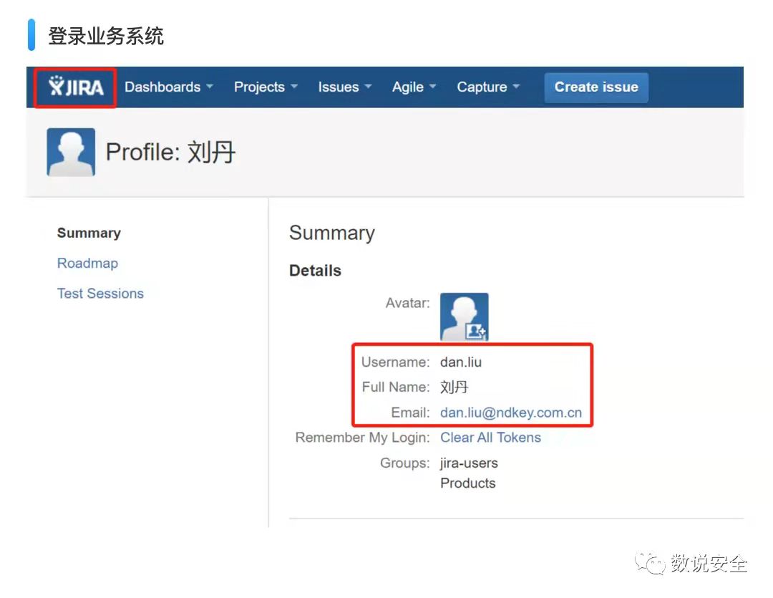Open the Dashboards dropdown menu

click(169, 87)
